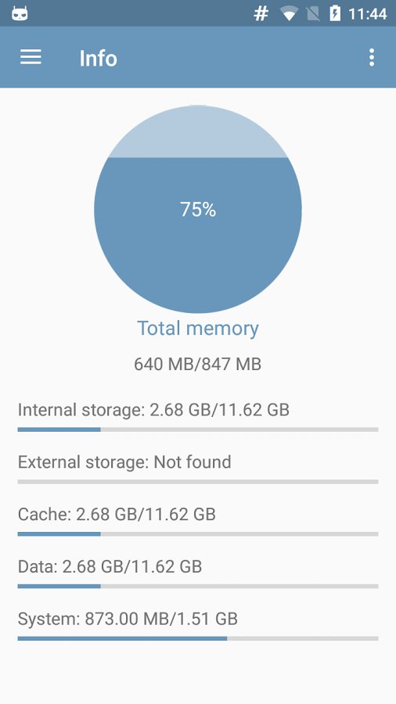Click the Cache usage progress bar
The image size is (396, 704).
pyautogui.click(x=198, y=533)
